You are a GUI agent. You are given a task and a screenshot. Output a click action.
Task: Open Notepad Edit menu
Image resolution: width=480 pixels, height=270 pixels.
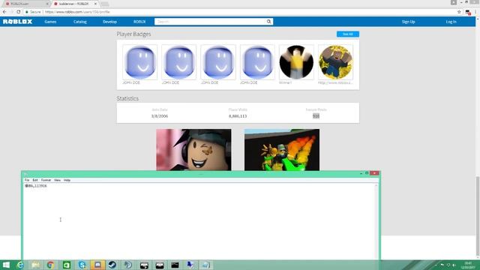[x=35, y=180]
